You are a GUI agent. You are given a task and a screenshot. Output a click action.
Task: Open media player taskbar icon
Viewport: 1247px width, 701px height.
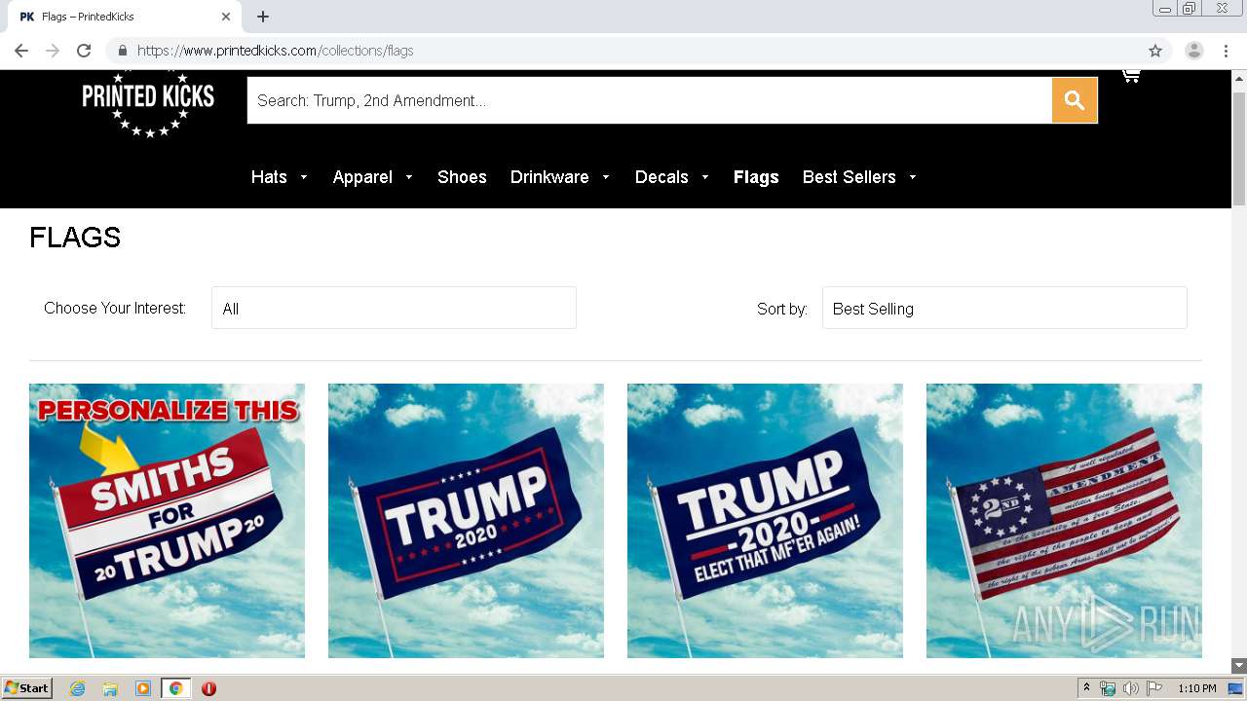coord(143,688)
